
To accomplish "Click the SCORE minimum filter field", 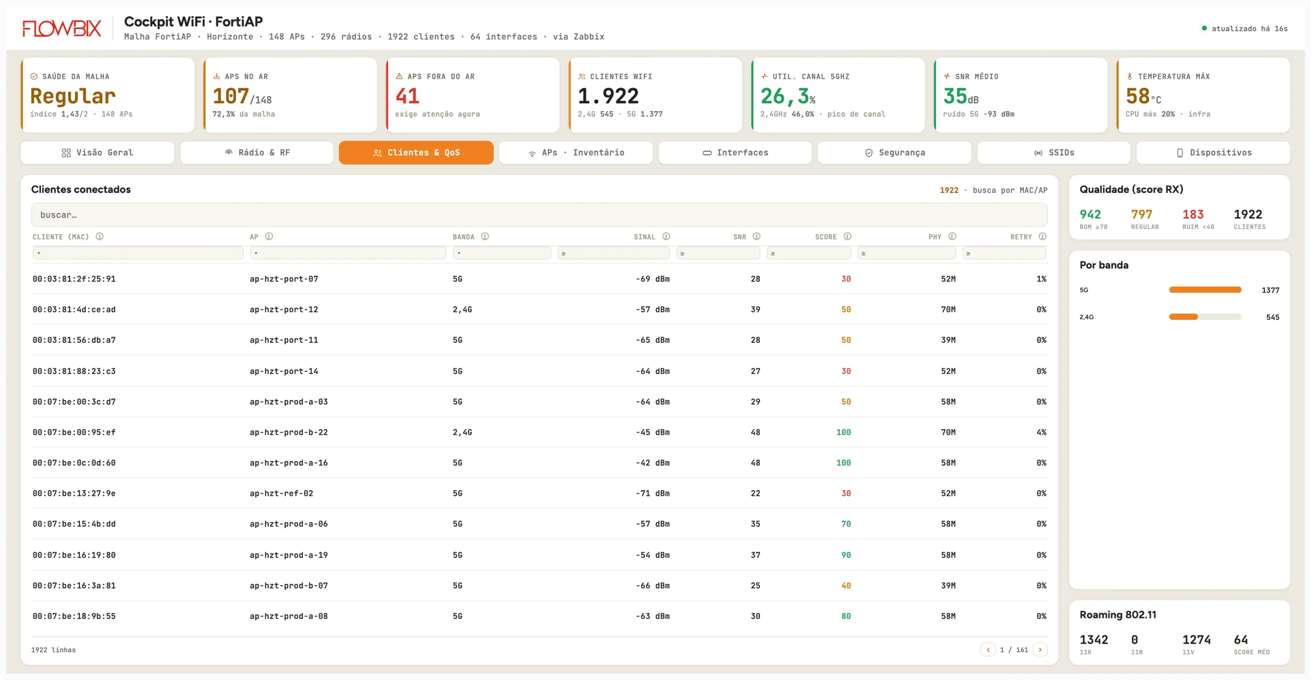I will point(809,253).
